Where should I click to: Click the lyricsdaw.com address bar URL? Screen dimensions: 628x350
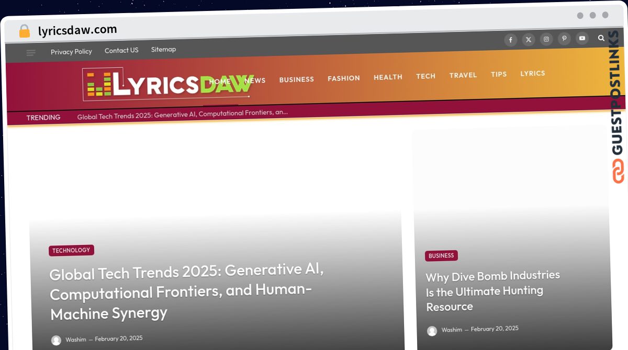click(77, 30)
